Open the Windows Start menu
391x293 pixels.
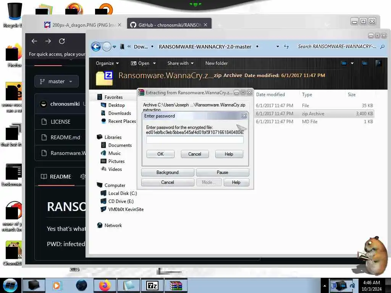point(10,285)
